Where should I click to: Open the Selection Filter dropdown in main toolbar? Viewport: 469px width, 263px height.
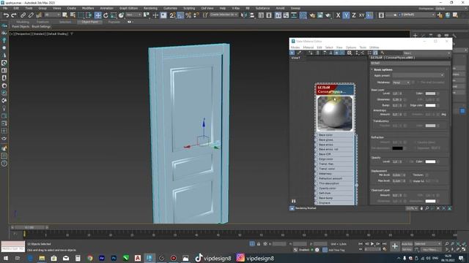[x=53, y=15]
